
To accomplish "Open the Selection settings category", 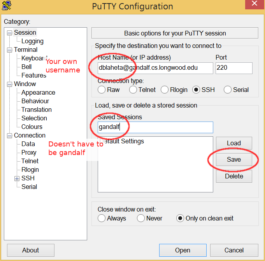I will point(34,118).
